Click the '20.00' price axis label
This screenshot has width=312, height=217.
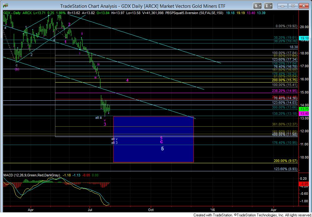point(304,27)
